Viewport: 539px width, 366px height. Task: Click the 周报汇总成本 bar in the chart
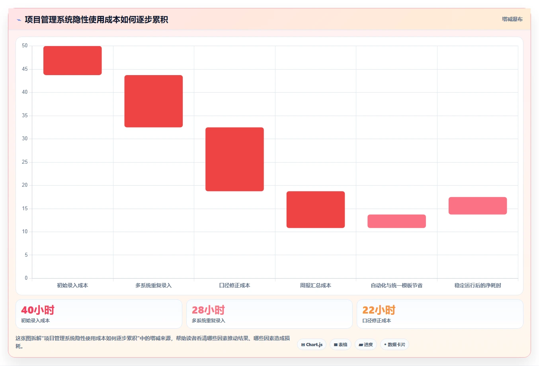click(316, 209)
